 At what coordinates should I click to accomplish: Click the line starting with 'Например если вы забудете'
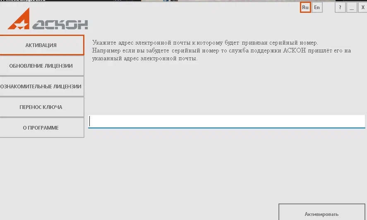tap(221, 51)
